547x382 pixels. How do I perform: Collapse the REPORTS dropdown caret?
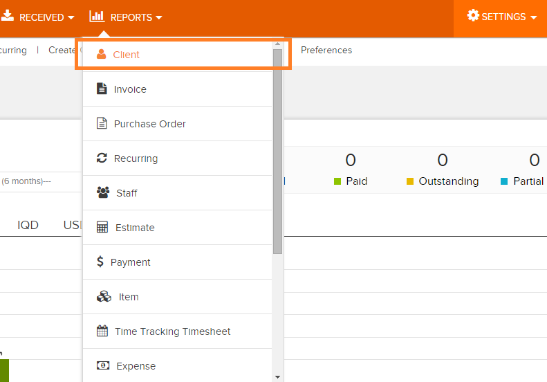[159, 17]
